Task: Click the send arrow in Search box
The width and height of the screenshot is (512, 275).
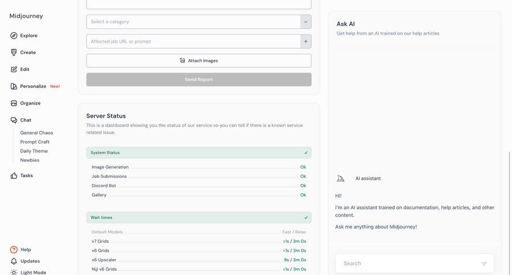Action: pos(484,264)
